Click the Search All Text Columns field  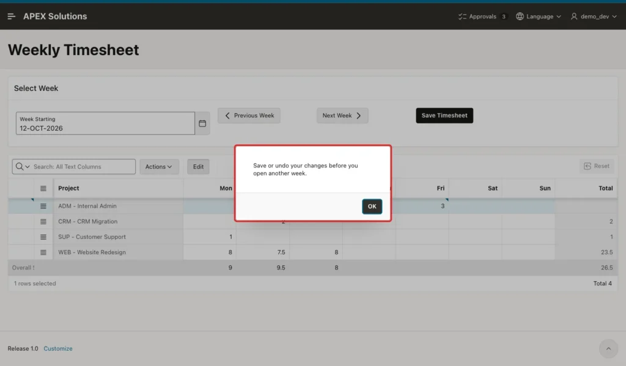pos(83,166)
